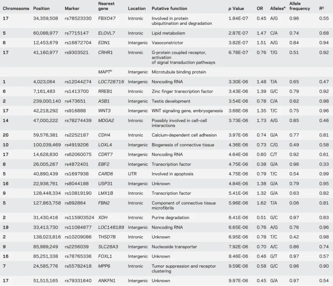Viewport: 333px width, 286px height.
Task: Select marker rs916888
Action: coord(75,111)
